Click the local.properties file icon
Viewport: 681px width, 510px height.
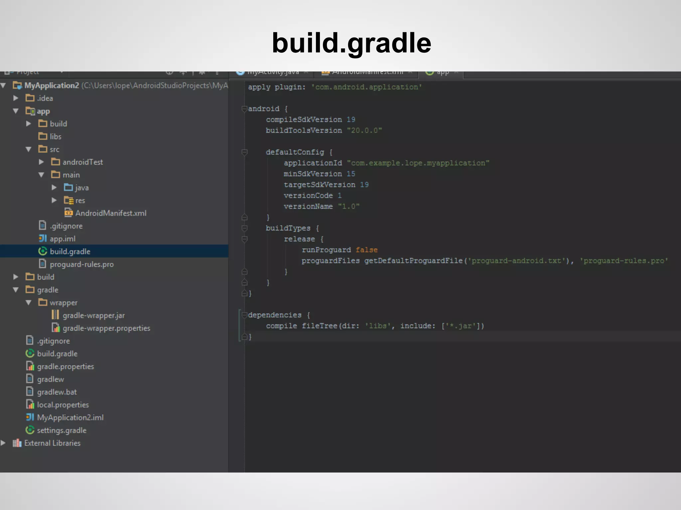[30, 404]
